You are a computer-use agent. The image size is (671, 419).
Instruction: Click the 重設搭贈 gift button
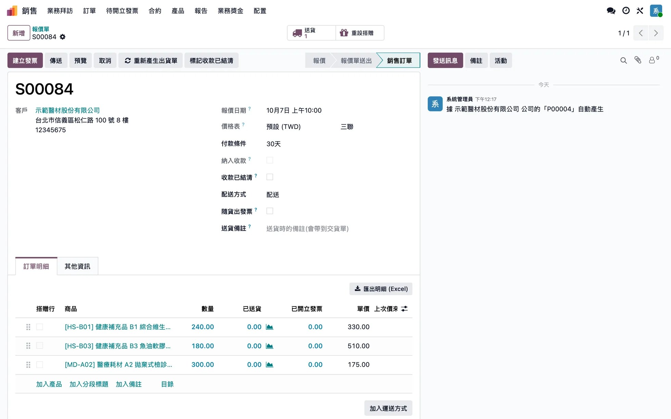[x=360, y=33]
